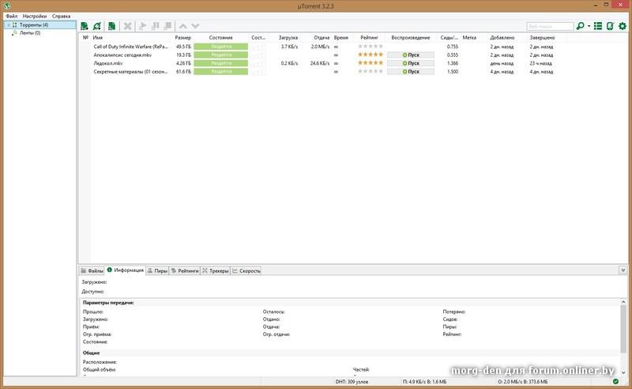This screenshot has height=389, width=632.
Task: Click the Ленты feed icon
Action: [14, 33]
